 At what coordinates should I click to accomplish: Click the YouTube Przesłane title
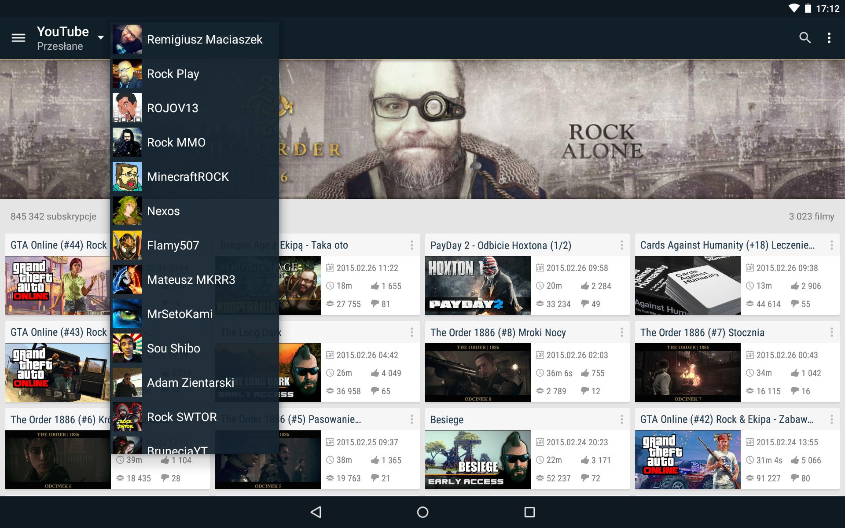click(63, 38)
